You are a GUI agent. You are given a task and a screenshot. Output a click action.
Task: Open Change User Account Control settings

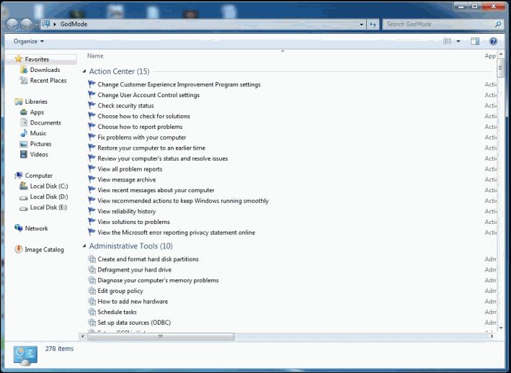(x=148, y=95)
